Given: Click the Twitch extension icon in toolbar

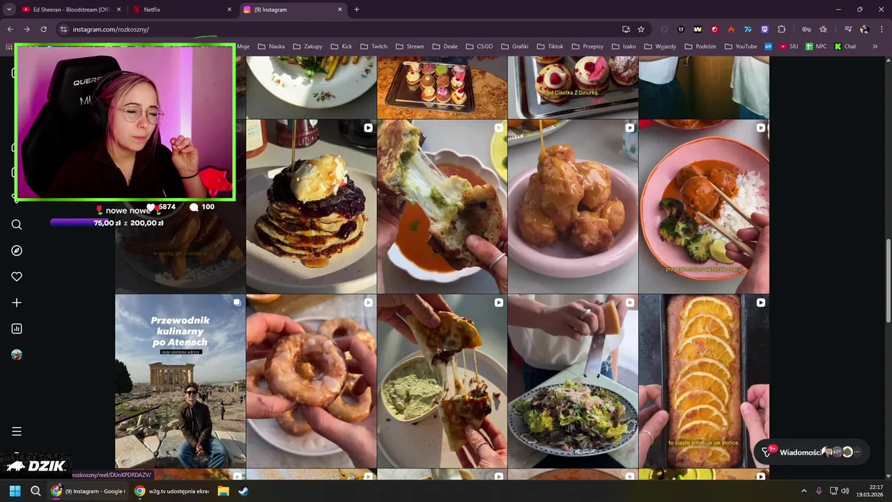Looking at the screenshot, I should [x=764, y=29].
